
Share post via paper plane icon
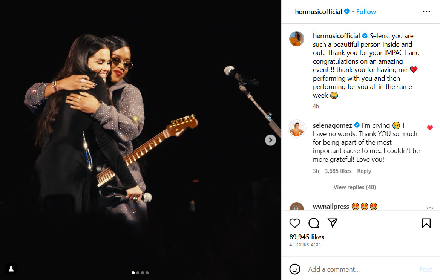point(332,223)
